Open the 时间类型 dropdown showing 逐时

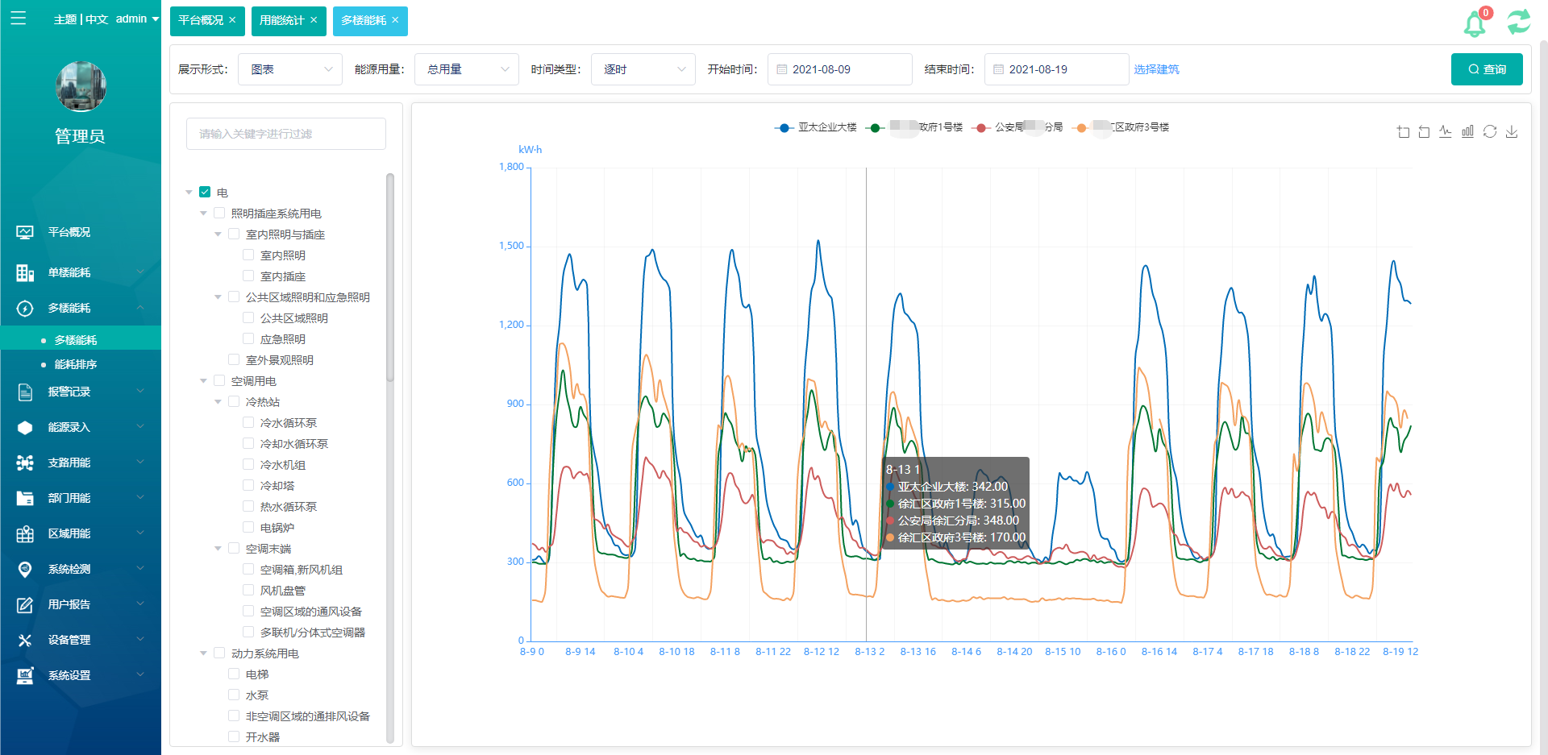coord(643,69)
